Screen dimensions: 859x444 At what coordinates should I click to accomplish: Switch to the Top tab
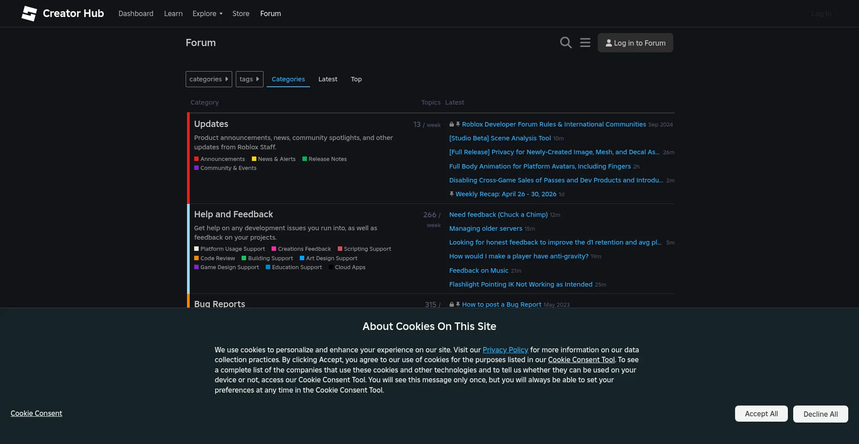(356, 79)
